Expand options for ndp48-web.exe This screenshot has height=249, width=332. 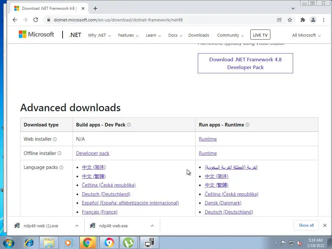point(152,226)
